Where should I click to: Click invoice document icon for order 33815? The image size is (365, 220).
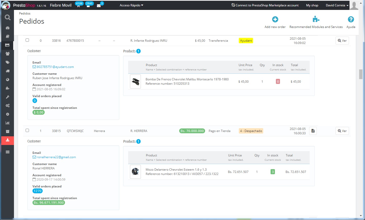[x=313, y=131]
